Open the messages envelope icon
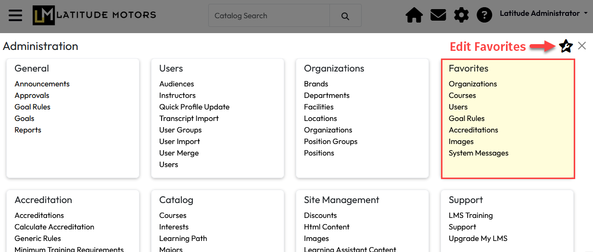 click(x=438, y=15)
